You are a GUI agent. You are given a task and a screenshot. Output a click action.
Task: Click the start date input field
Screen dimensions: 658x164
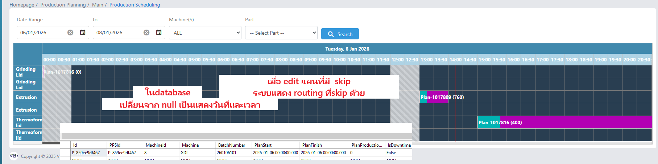[42, 33]
